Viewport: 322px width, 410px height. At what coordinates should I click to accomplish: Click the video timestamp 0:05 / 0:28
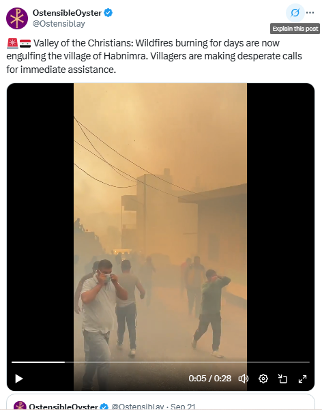point(210,379)
